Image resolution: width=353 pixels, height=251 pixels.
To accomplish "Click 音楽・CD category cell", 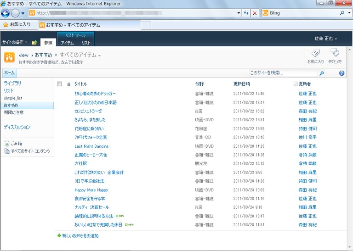I will (203, 137).
